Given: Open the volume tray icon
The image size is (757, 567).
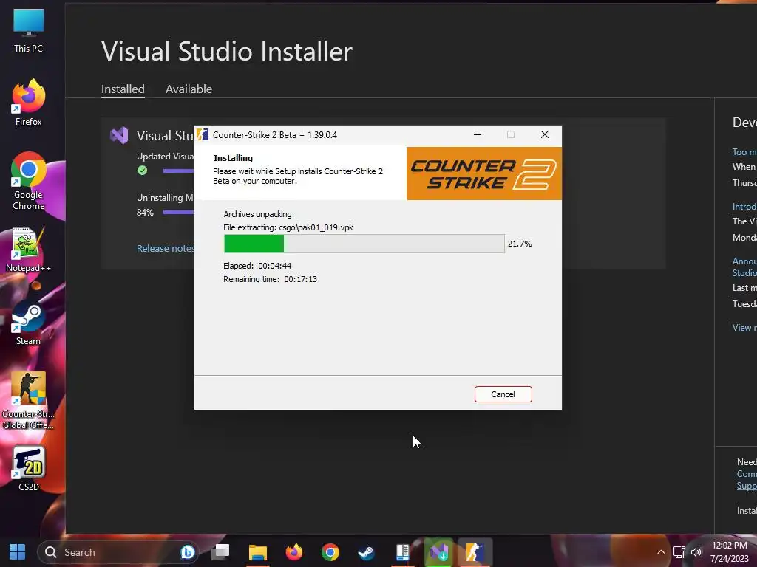Looking at the screenshot, I should (x=696, y=552).
